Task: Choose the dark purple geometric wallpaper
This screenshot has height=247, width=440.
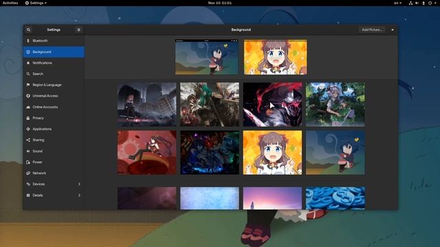Action: coord(146,198)
